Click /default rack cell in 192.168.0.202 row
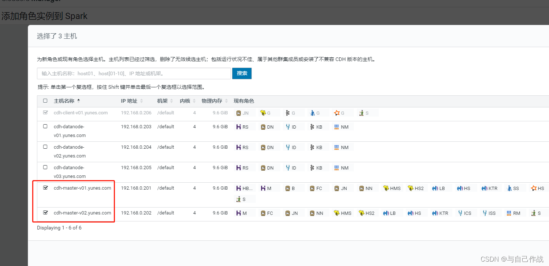Image resolution: width=549 pixels, height=266 pixels. [x=166, y=213]
